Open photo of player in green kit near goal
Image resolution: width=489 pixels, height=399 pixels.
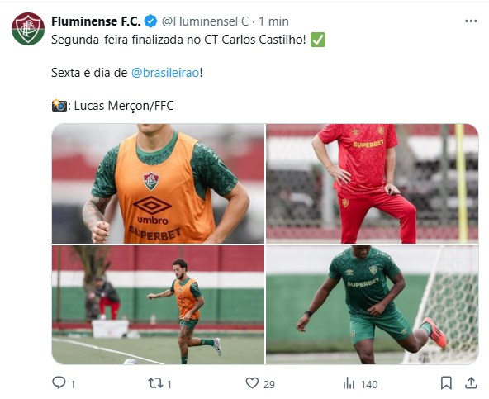point(372,305)
